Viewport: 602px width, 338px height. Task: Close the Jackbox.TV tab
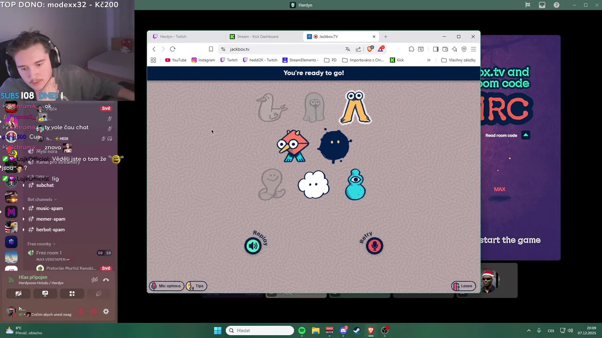click(x=374, y=37)
